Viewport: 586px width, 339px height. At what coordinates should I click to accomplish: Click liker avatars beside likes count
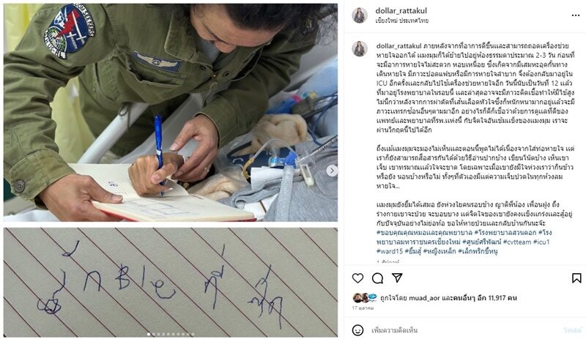[365, 297]
